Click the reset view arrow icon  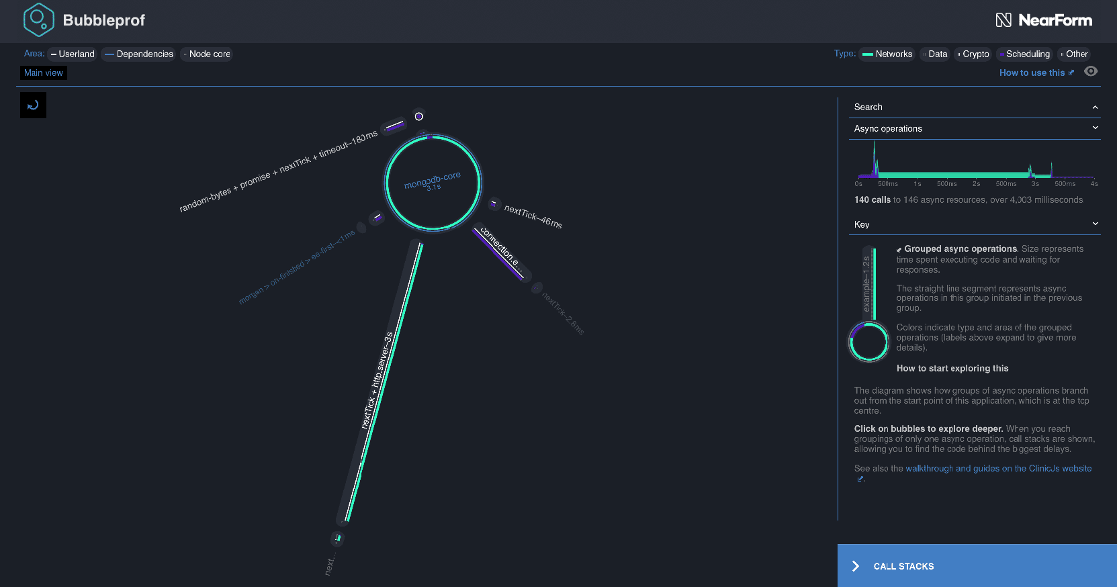(x=33, y=105)
